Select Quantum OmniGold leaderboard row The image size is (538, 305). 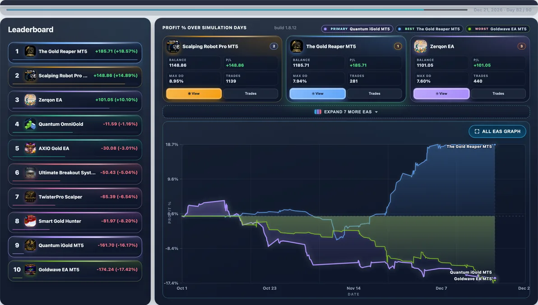(x=75, y=125)
